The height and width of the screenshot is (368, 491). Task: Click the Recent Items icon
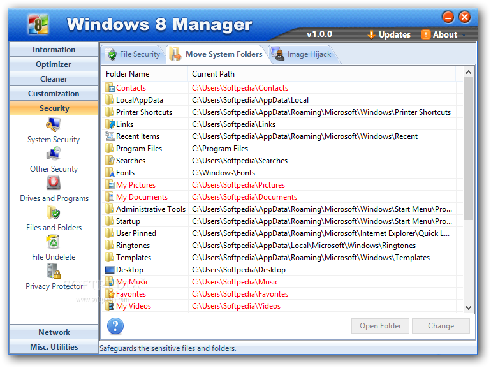[x=110, y=136]
